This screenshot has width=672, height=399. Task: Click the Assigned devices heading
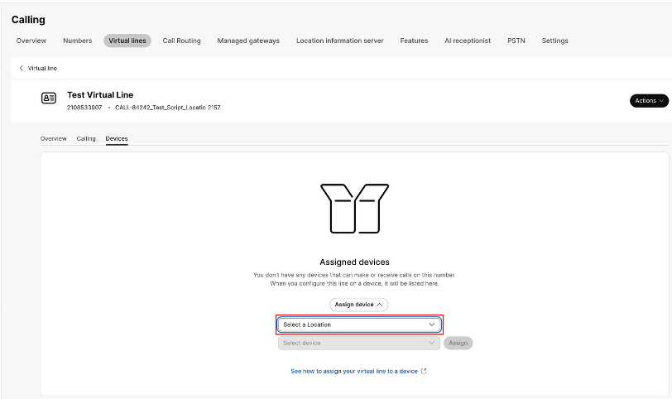tap(354, 262)
